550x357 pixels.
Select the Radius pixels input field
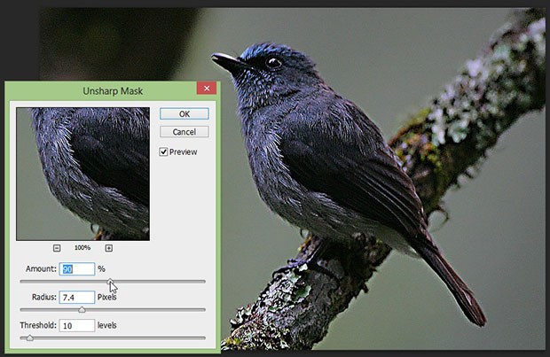point(77,297)
